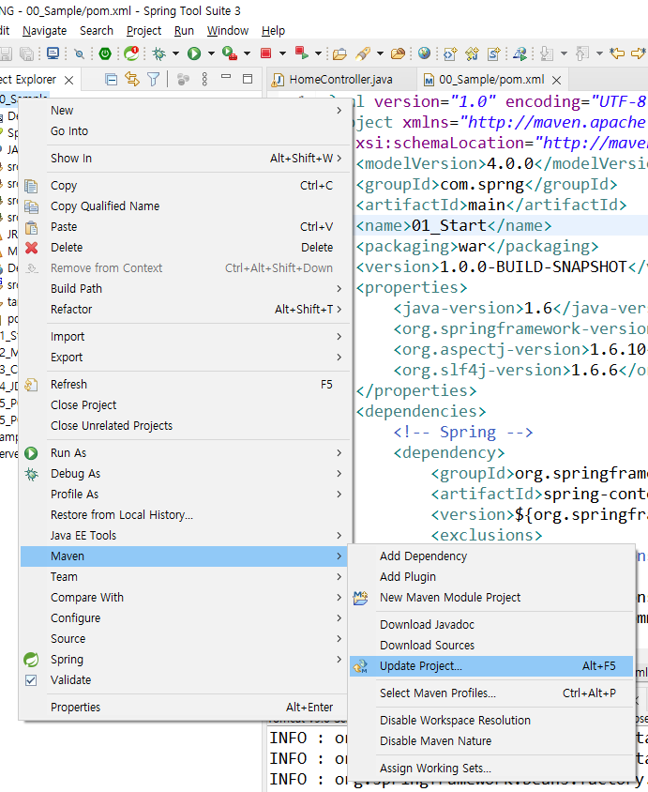
Task: Close the Project Explorer view tab
Action: point(69,80)
